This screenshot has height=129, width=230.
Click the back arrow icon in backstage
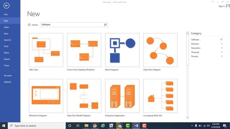(6, 6)
